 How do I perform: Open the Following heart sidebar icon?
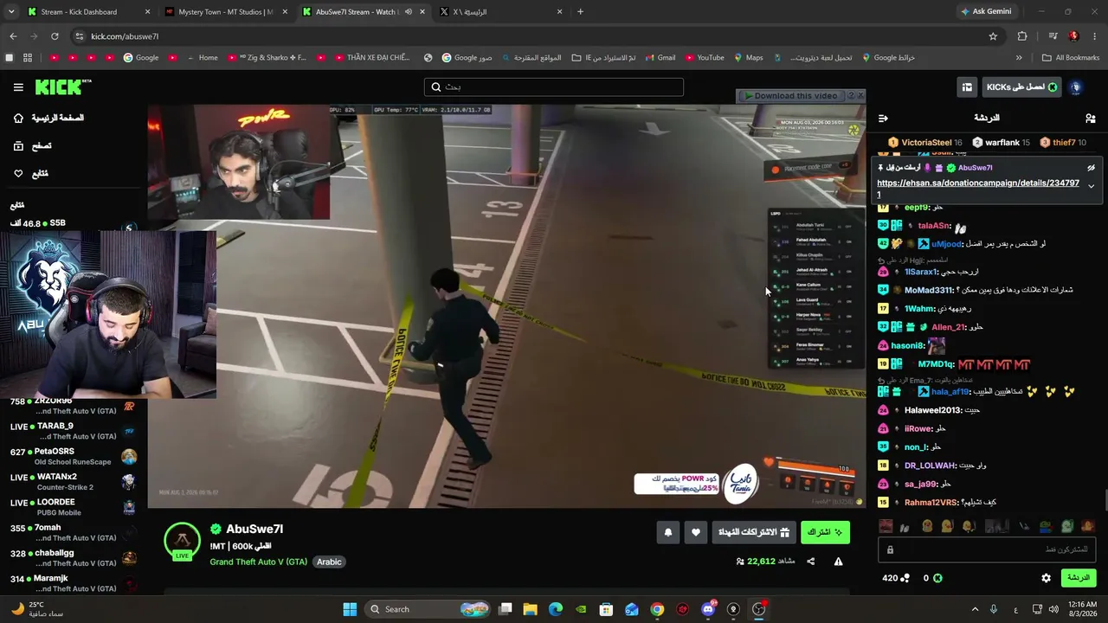18,173
